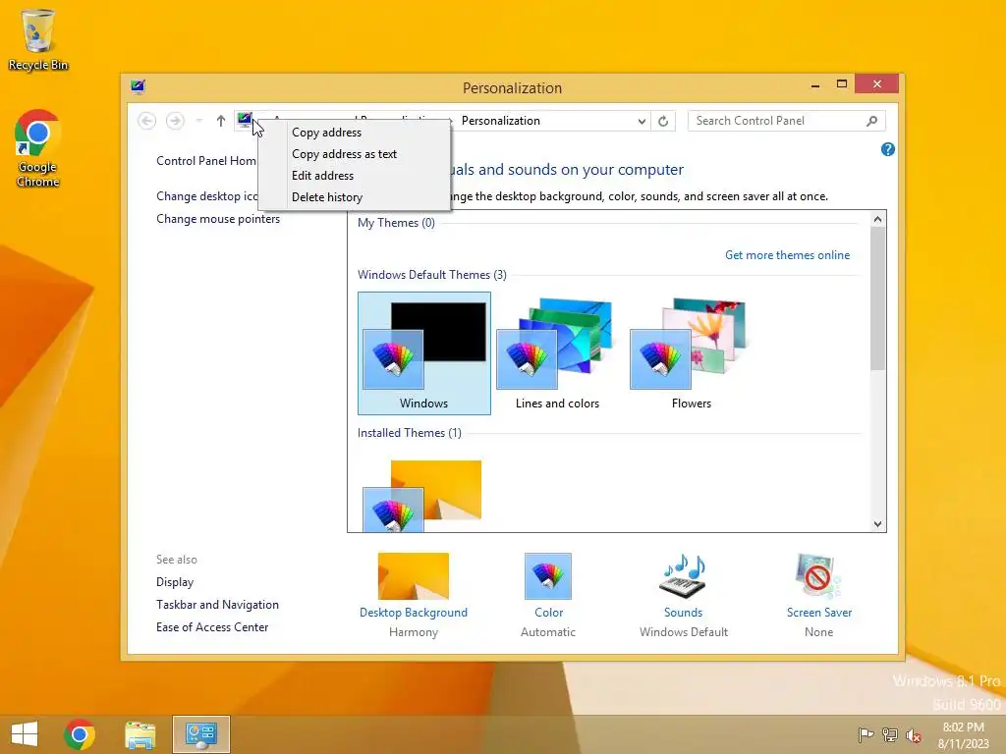Open the Screen Saver settings icon
Image resolution: width=1006 pixels, height=754 pixels.
click(x=818, y=575)
